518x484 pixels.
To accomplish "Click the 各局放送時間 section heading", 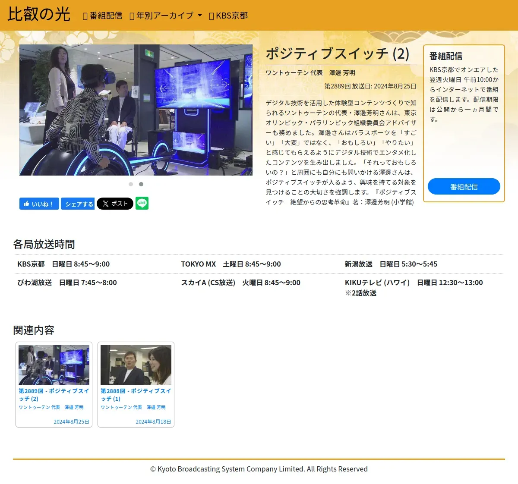I will click(x=44, y=244).
